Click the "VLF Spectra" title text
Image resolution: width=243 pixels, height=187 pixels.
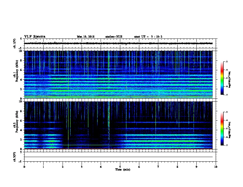point(35,37)
